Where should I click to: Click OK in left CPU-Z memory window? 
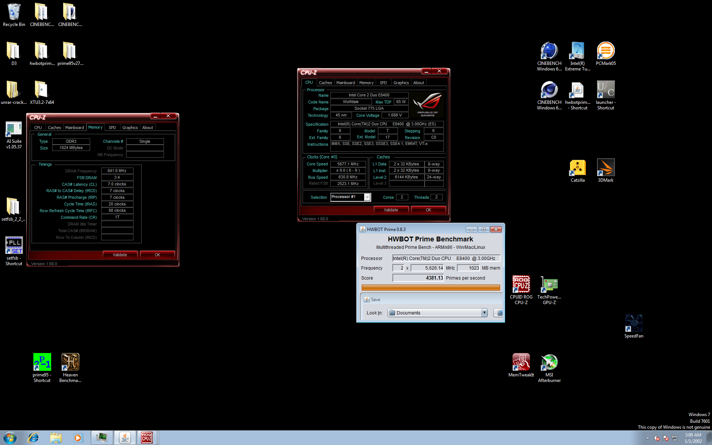(157, 255)
